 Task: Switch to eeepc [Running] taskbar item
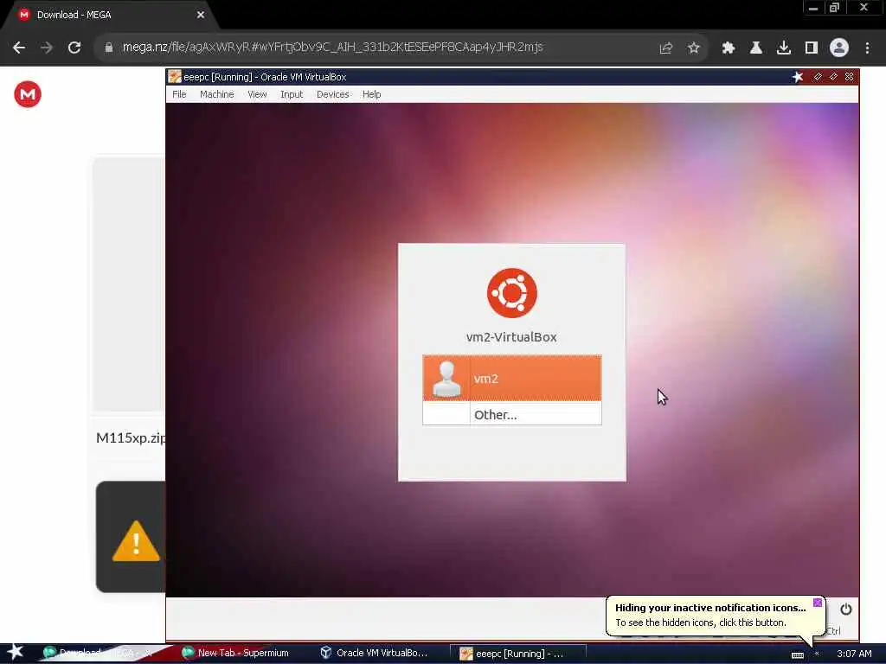click(x=518, y=654)
